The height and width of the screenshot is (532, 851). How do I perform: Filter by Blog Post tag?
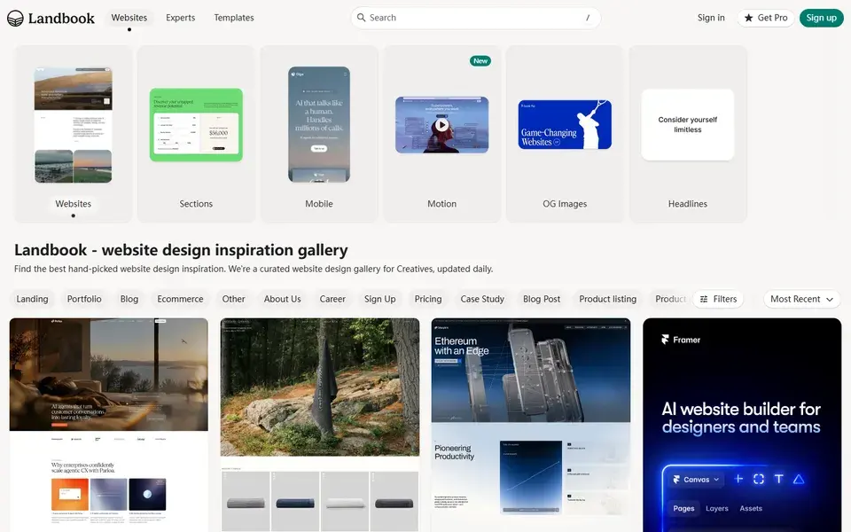pyautogui.click(x=542, y=299)
